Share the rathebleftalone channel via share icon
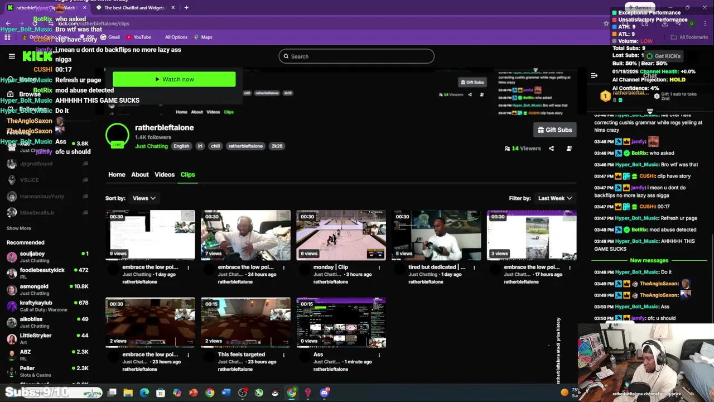The width and height of the screenshot is (714, 402). click(551, 149)
